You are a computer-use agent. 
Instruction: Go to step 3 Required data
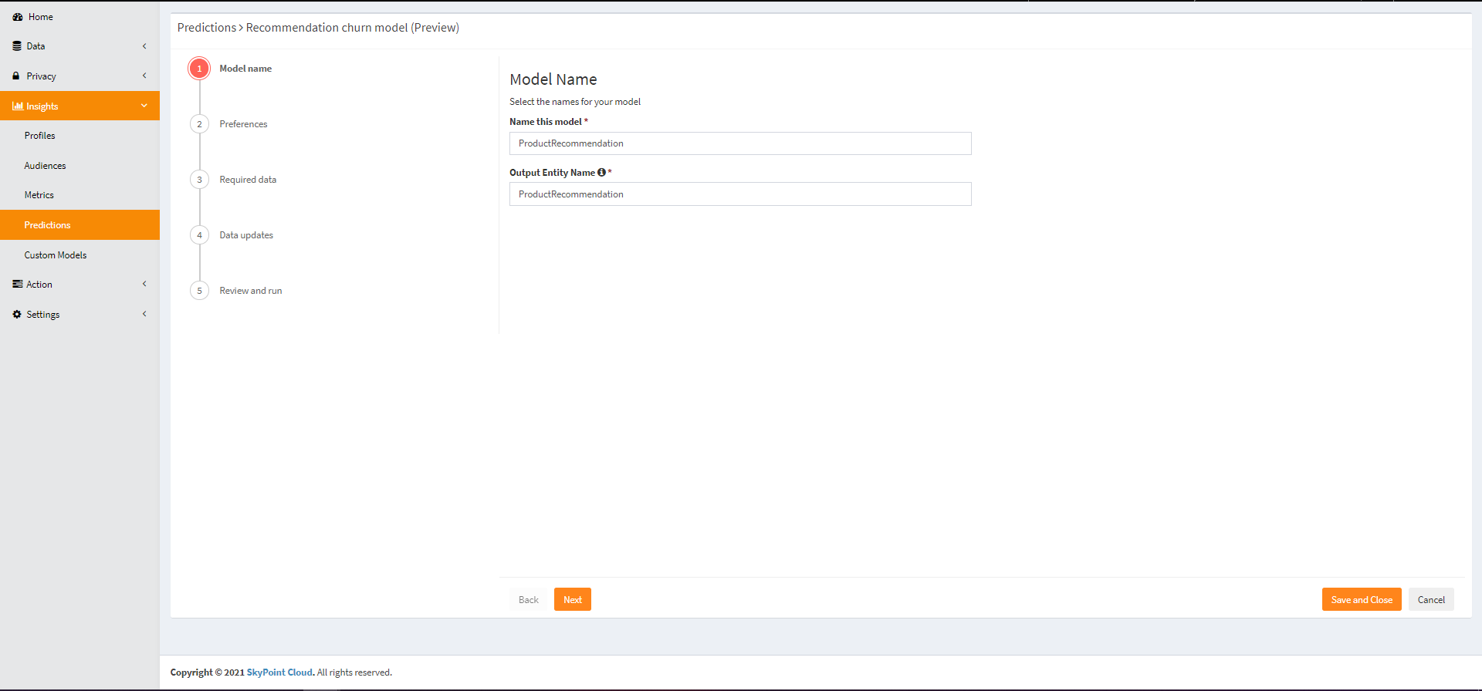pos(199,180)
